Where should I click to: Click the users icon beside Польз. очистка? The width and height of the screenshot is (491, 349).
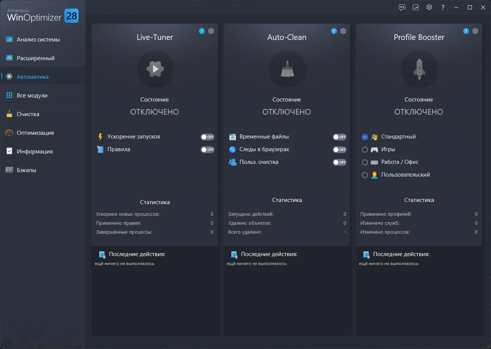tap(232, 162)
